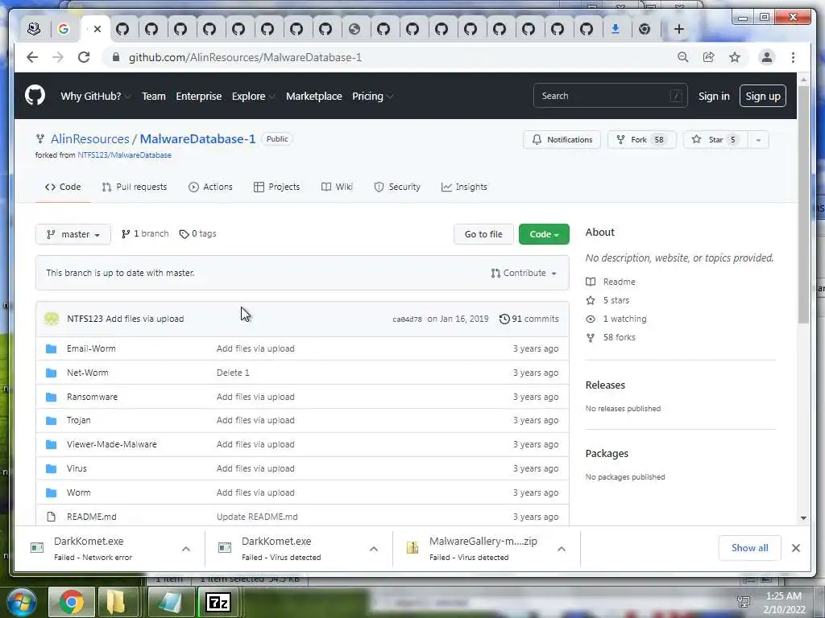This screenshot has width=825, height=618.
Task: Switch to the Code tab
Action: click(63, 187)
